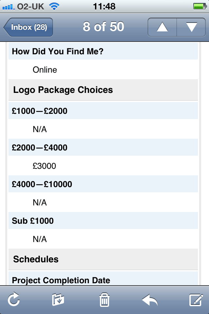Tap the Schedules section header

pos(103,259)
